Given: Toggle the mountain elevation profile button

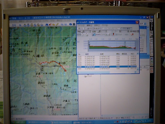Looking at the screenshot, I should tap(94, 34).
